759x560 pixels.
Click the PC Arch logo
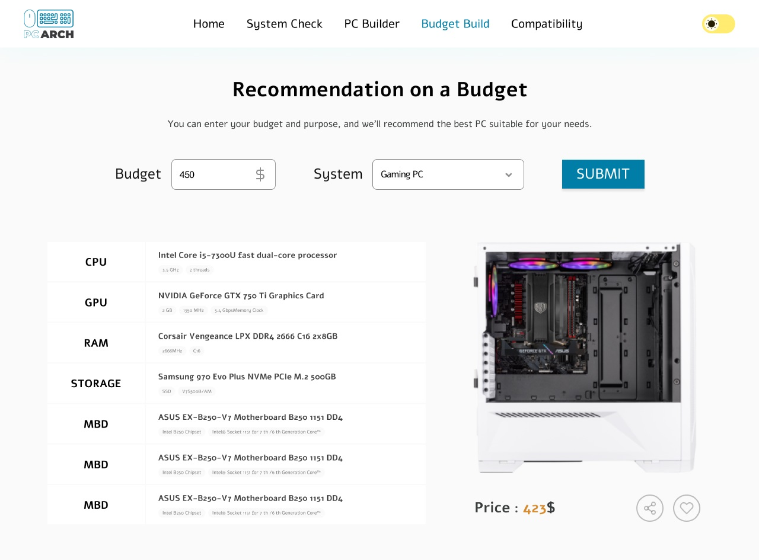tap(48, 24)
